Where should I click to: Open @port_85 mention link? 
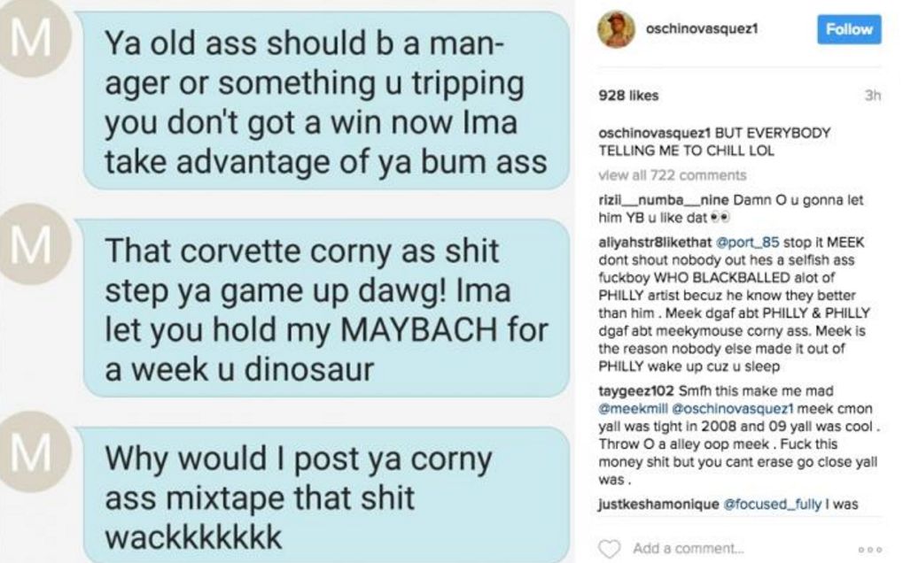click(x=747, y=242)
